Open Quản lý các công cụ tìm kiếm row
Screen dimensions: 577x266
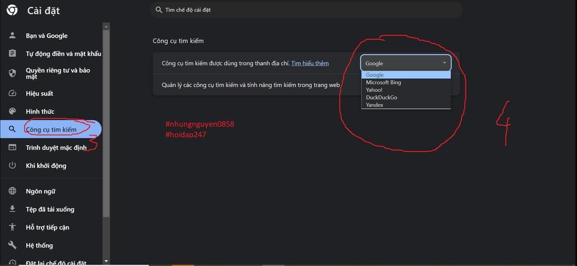pos(306,85)
